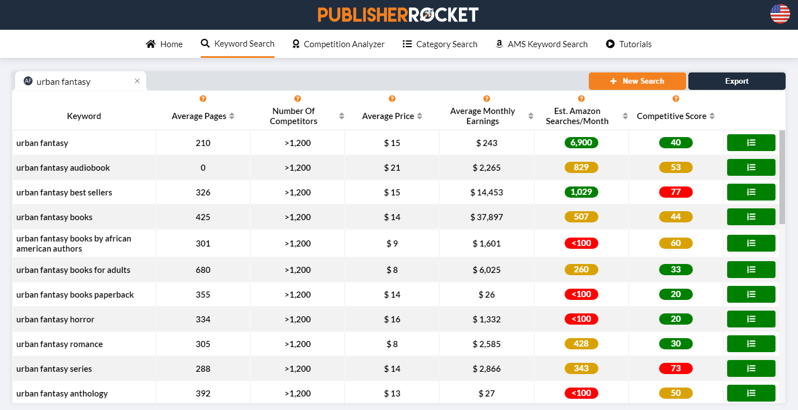Click the Category Search list icon
Screen dimensions: 798x410
click(407, 43)
